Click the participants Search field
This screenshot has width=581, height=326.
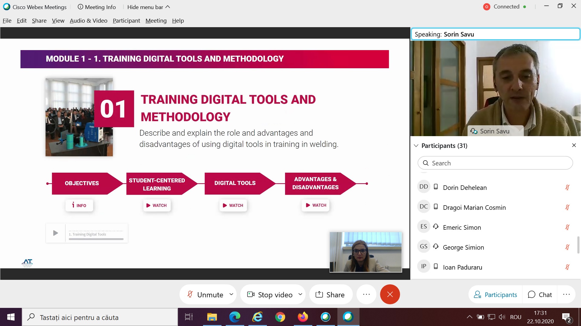[495, 163]
